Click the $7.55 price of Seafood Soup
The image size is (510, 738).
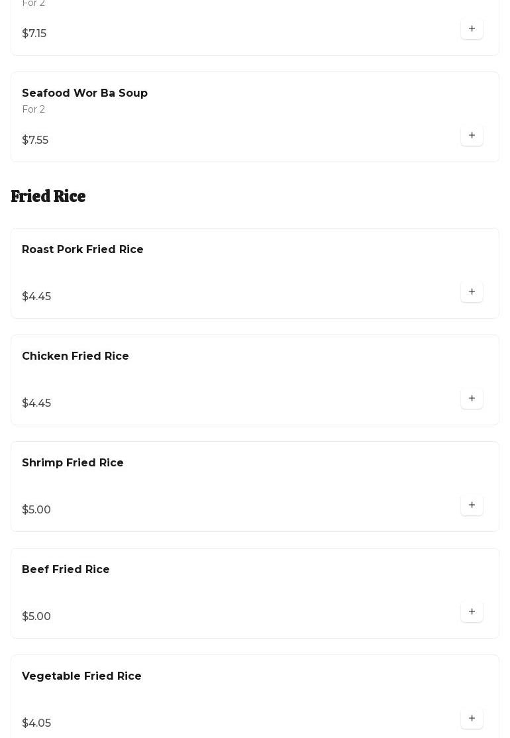[35, 140]
